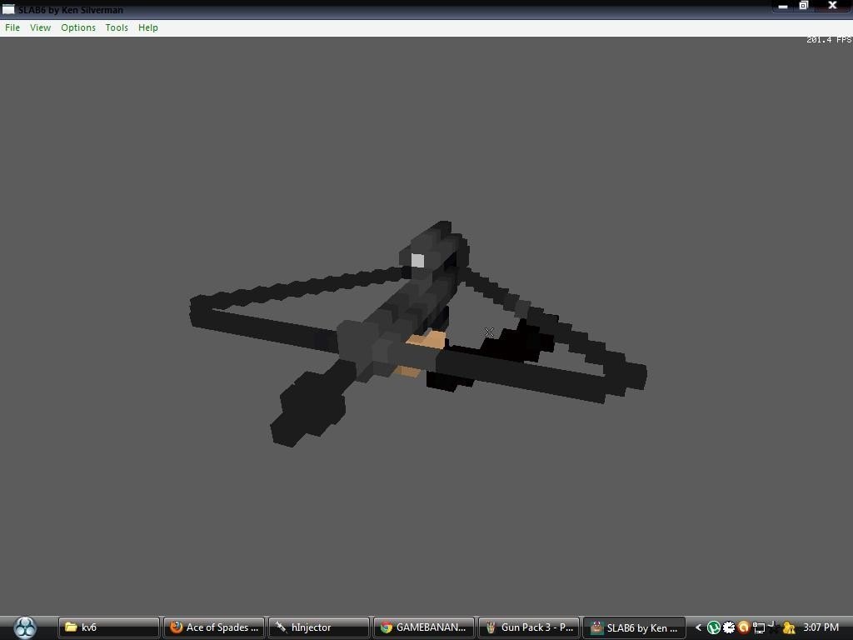Open the hInjector taskbar item
The image size is (853, 640).
318,627
